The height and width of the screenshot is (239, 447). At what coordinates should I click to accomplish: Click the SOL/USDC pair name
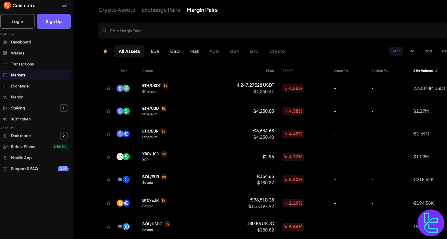coord(152,224)
